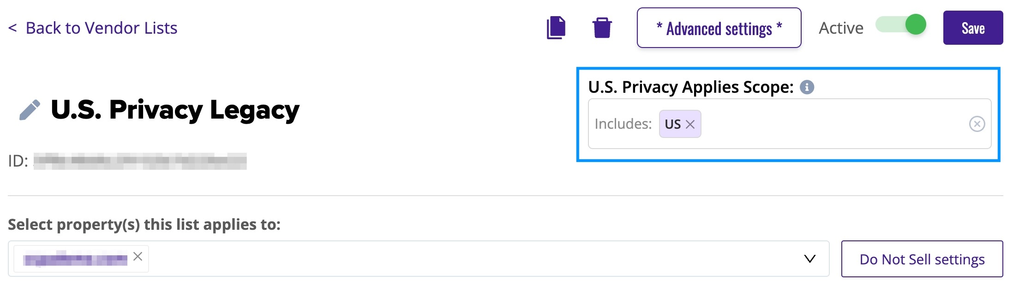Remove the selected property tag
Screen dimensions: 1013x281
[138, 257]
